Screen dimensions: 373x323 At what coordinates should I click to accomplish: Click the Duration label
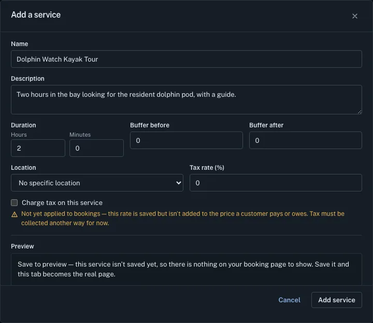[x=23, y=125]
